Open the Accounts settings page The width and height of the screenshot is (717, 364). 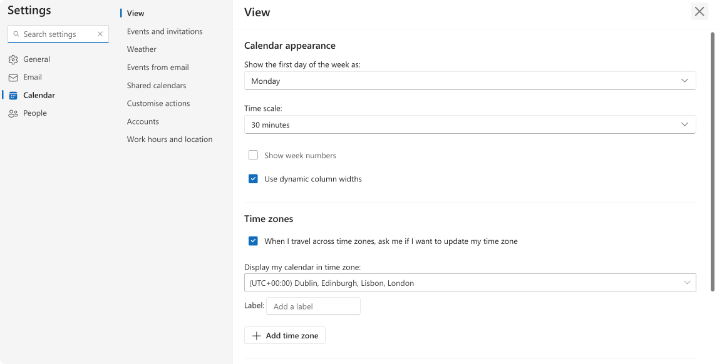(x=143, y=121)
